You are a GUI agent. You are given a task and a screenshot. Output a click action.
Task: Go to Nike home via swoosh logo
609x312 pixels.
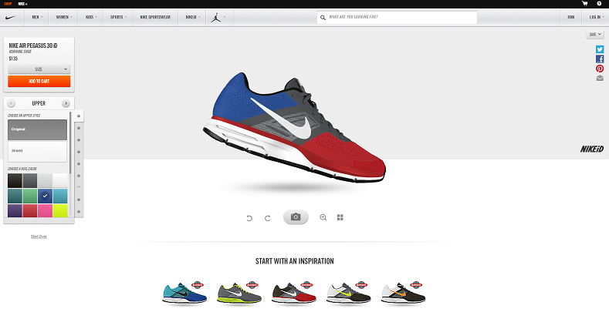pyautogui.click(x=11, y=17)
